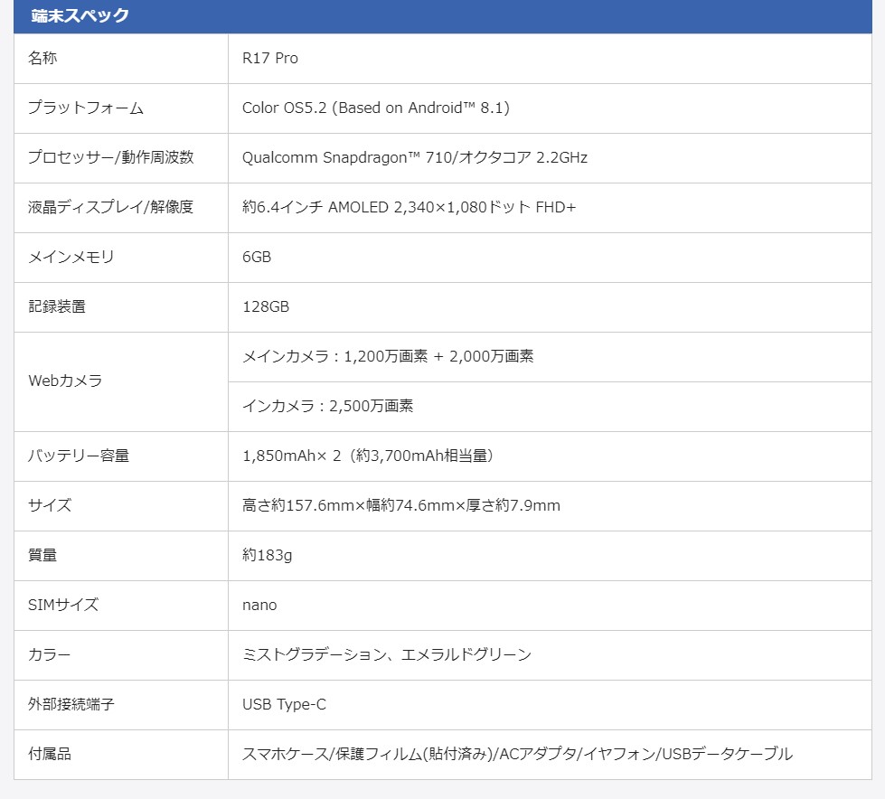Click the プラットフォーム row label
The height and width of the screenshot is (799, 885).
pos(86,108)
